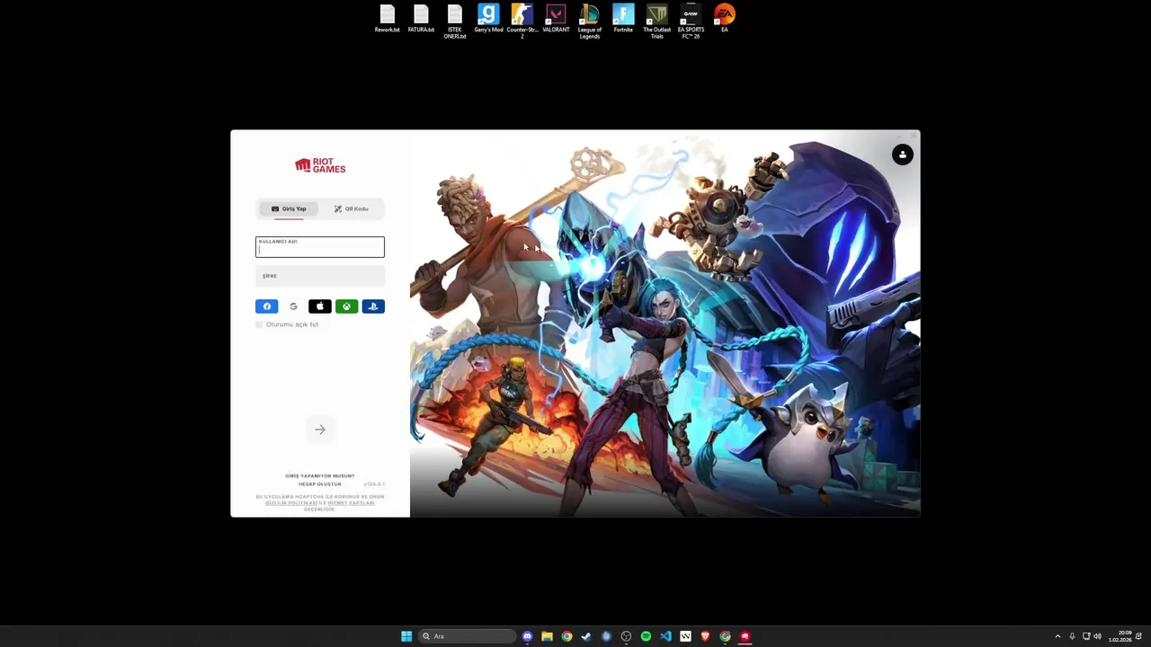
Task: Open the 'Giriş yapamıyor musun?' link
Action: (x=320, y=475)
